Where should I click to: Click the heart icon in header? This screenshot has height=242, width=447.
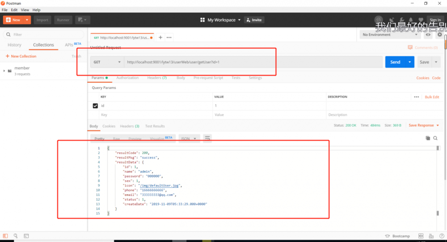coord(421,20)
